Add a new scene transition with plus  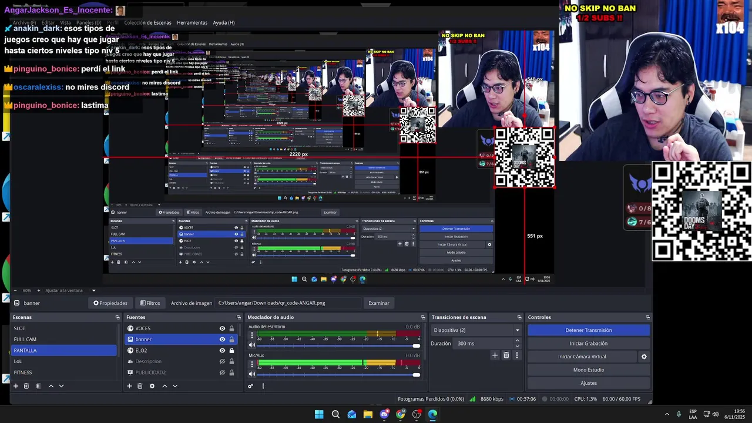(495, 355)
